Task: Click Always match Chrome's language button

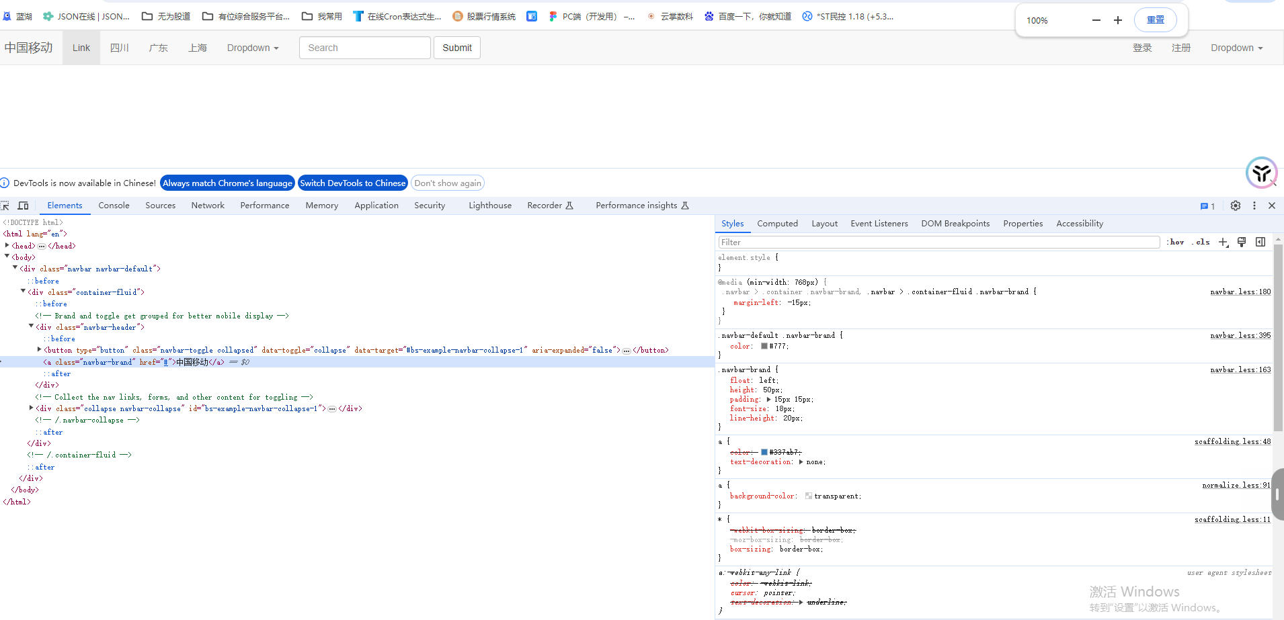Action: [x=227, y=183]
